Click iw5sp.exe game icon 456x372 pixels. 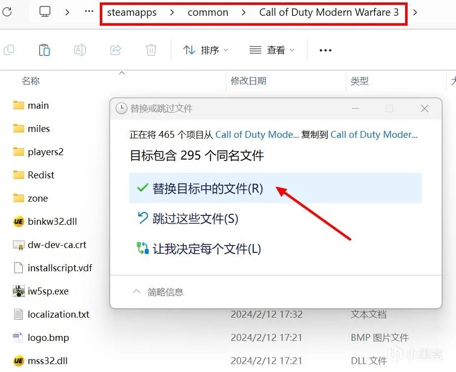(x=19, y=291)
